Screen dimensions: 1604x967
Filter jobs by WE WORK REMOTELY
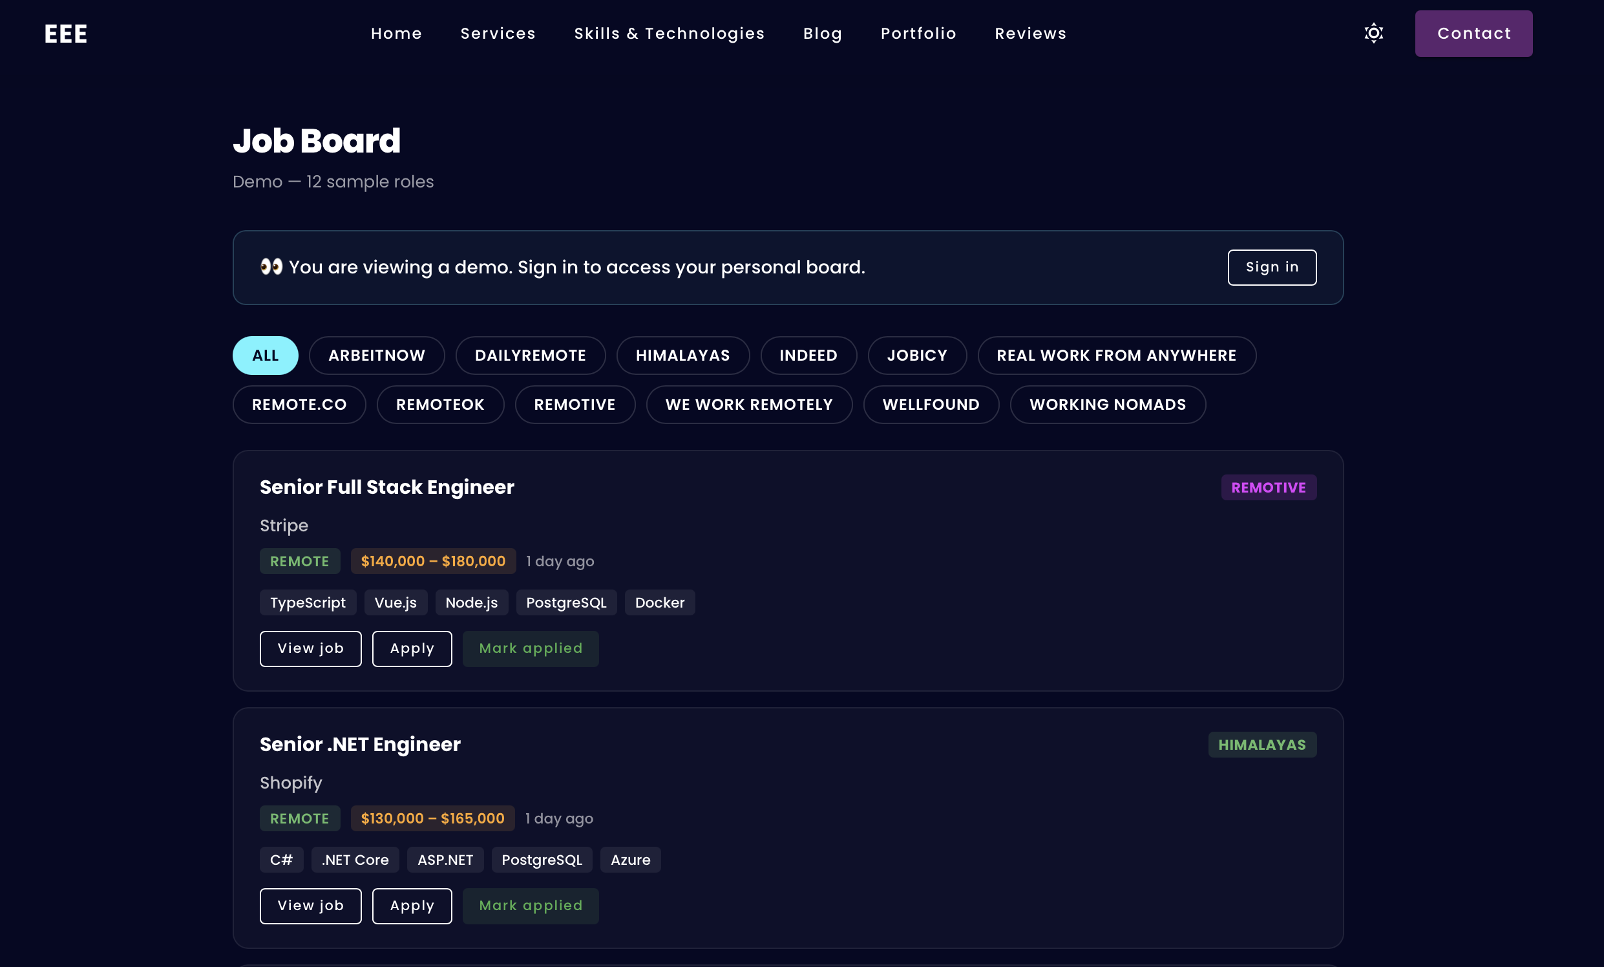[748, 405]
